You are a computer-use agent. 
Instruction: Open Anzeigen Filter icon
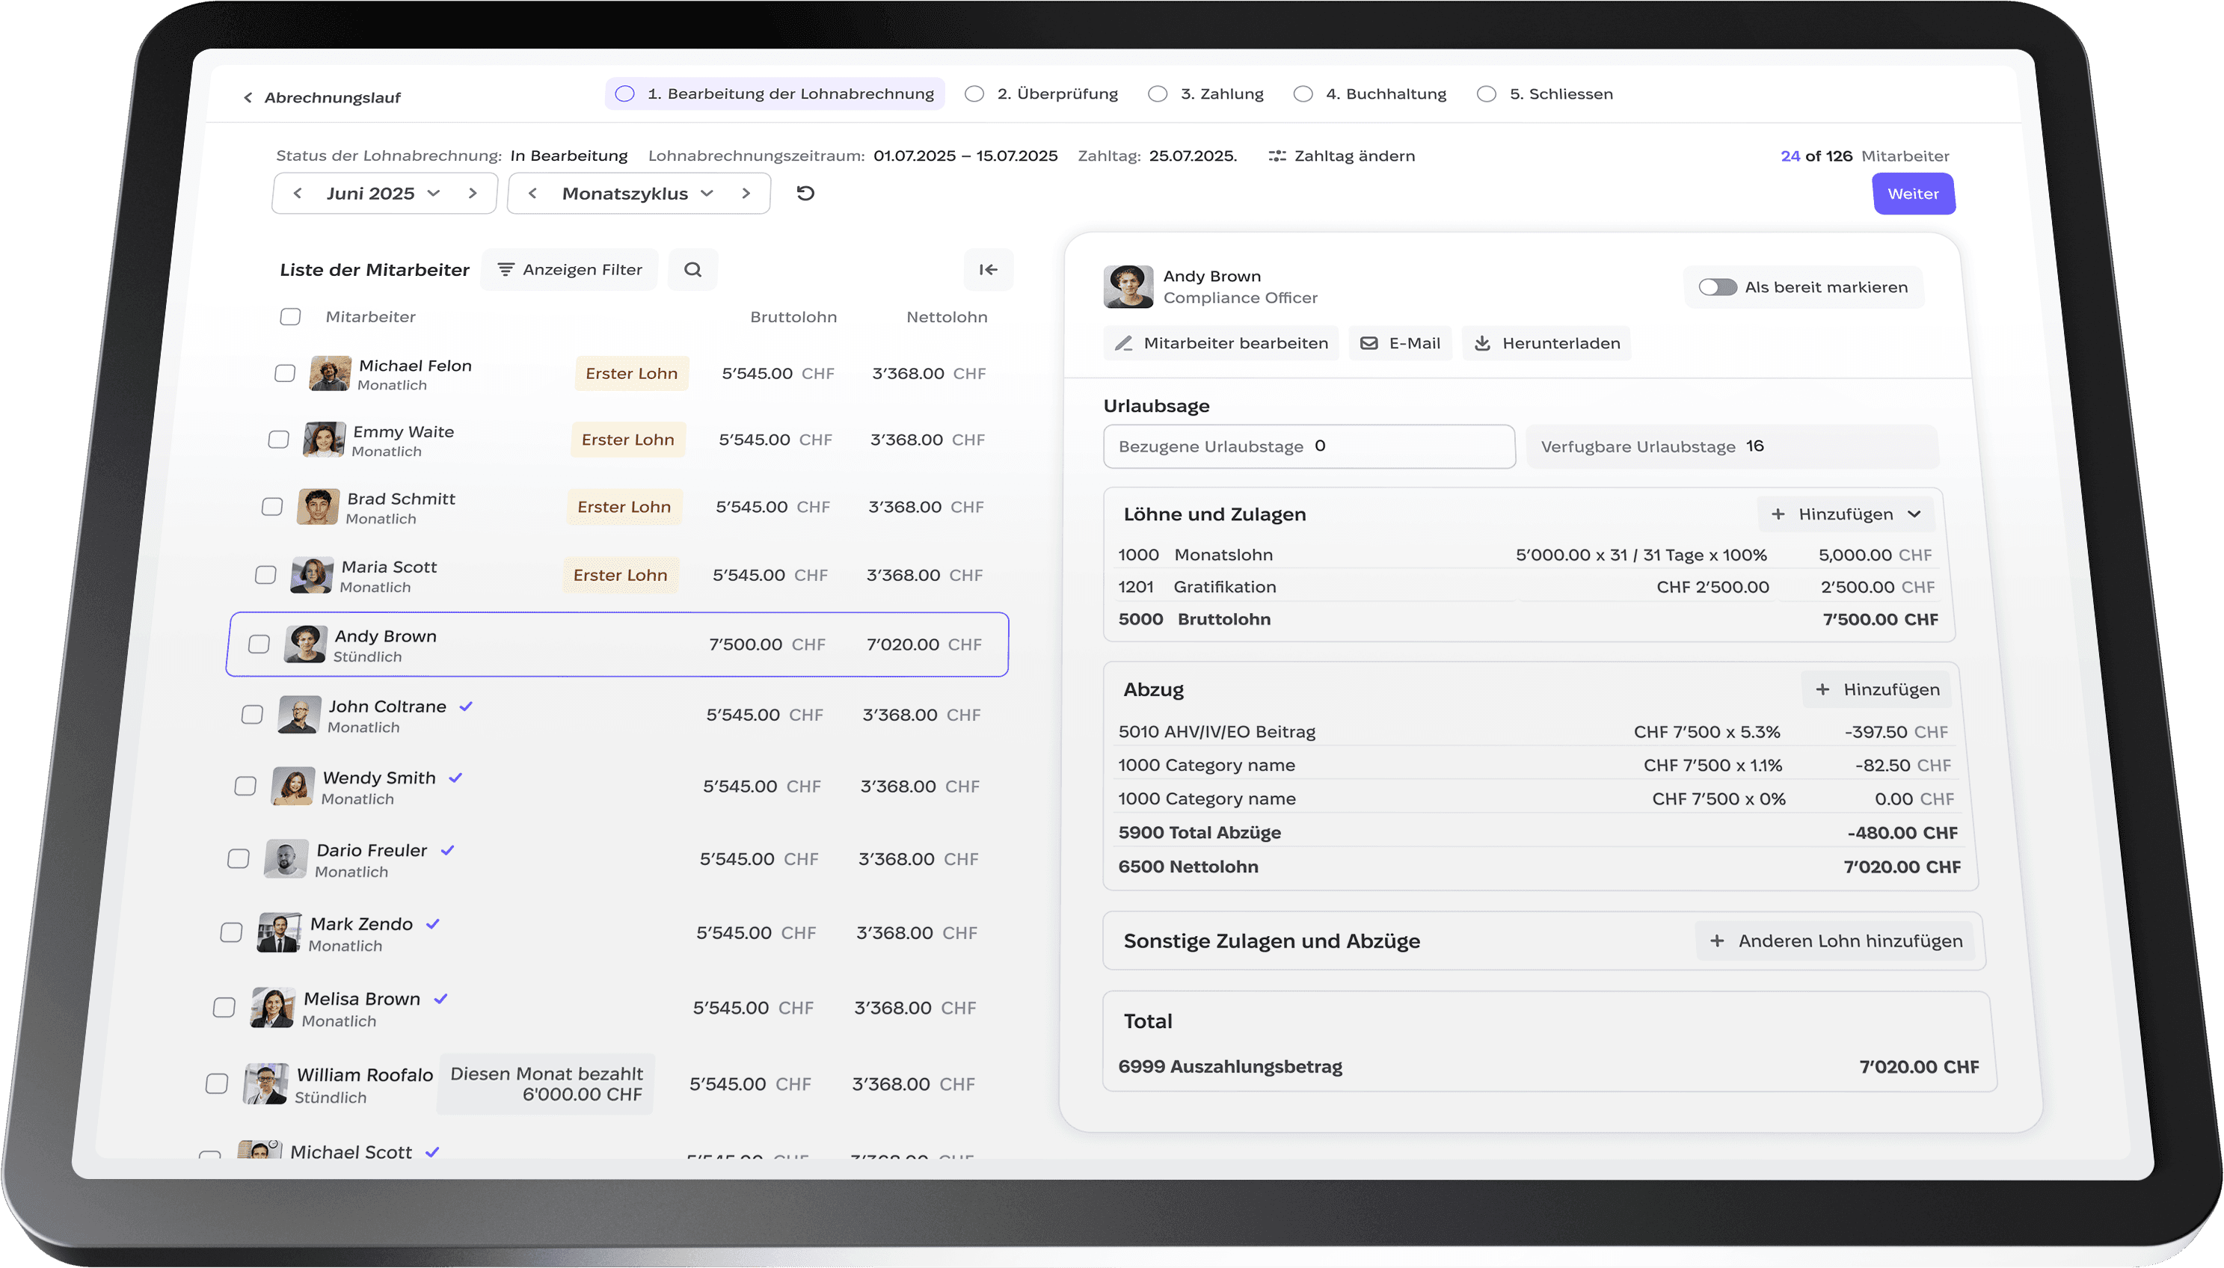505,270
